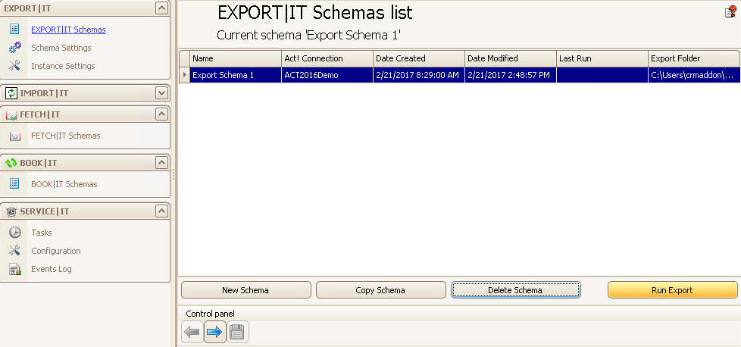This screenshot has width=741, height=347.
Task: Collapse the EXPORT|IT panel
Action: (x=161, y=8)
